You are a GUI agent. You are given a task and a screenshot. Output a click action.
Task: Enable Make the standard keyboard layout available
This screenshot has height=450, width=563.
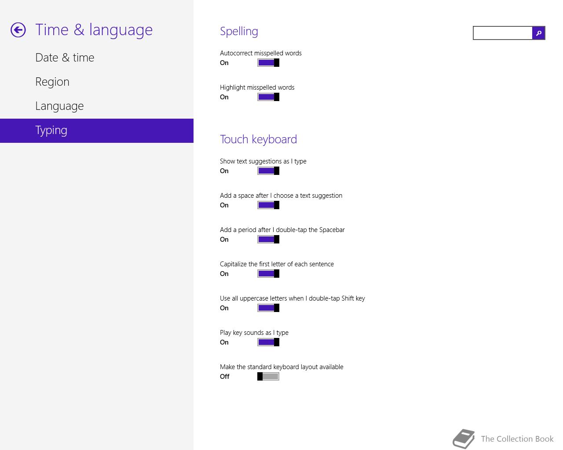268,377
